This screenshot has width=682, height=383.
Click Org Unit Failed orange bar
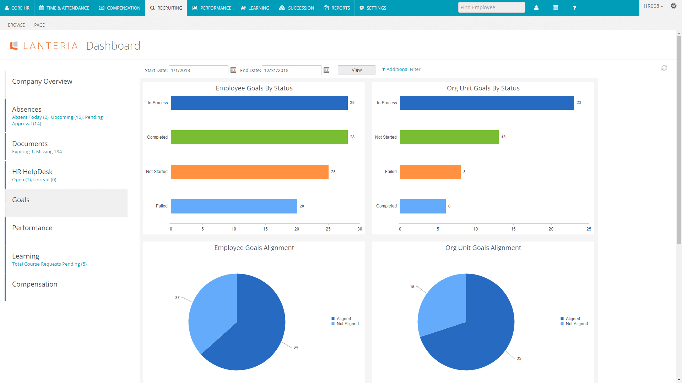pyautogui.click(x=430, y=172)
